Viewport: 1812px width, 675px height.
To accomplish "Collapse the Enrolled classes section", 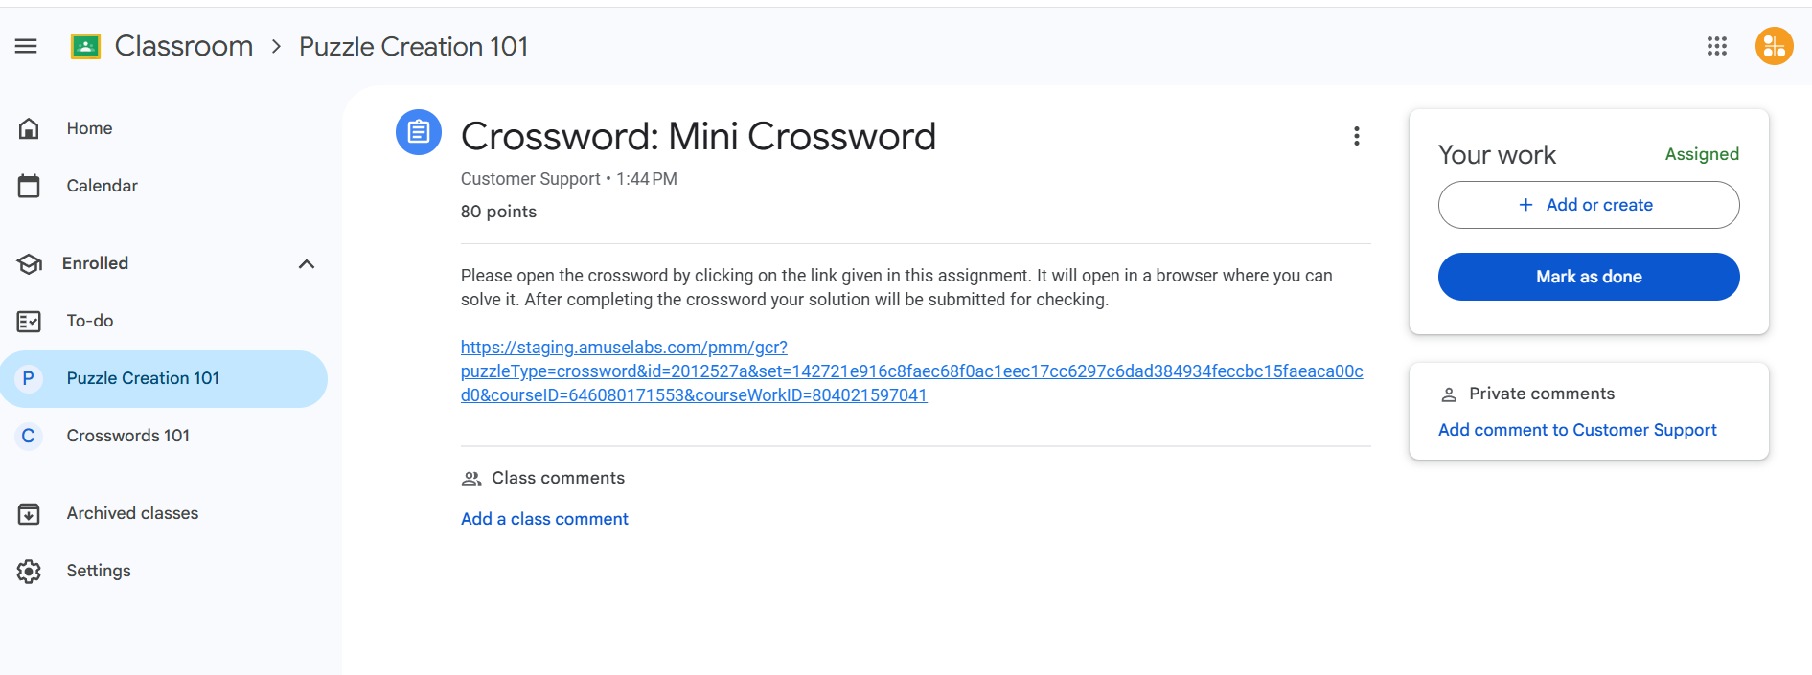I will tap(307, 263).
